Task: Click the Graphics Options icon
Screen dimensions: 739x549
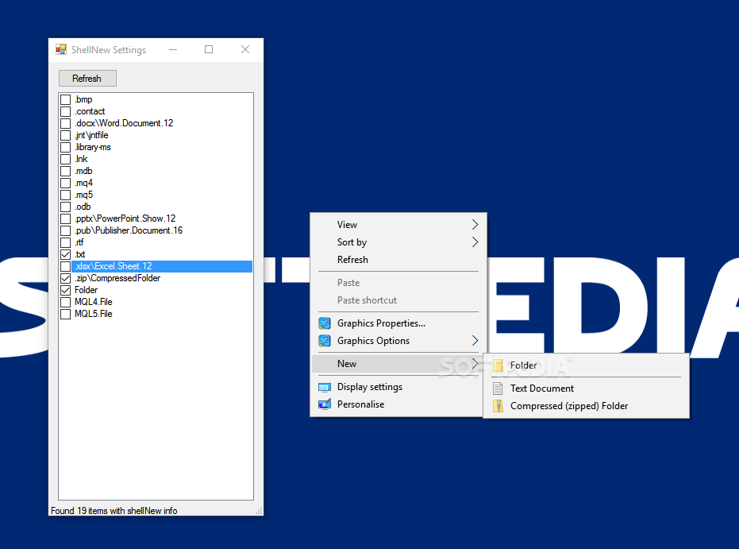Action: 325,341
